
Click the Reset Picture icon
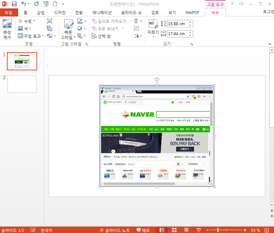coord(49,36)
